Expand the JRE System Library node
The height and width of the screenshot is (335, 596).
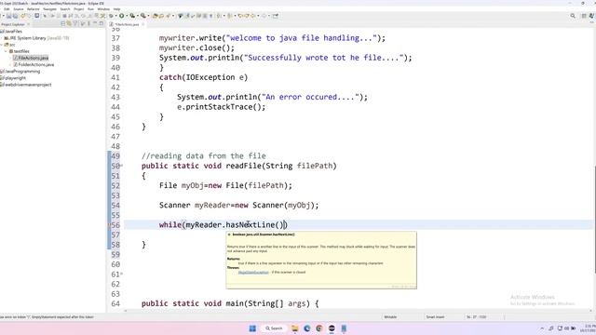[x=2, y=38]
